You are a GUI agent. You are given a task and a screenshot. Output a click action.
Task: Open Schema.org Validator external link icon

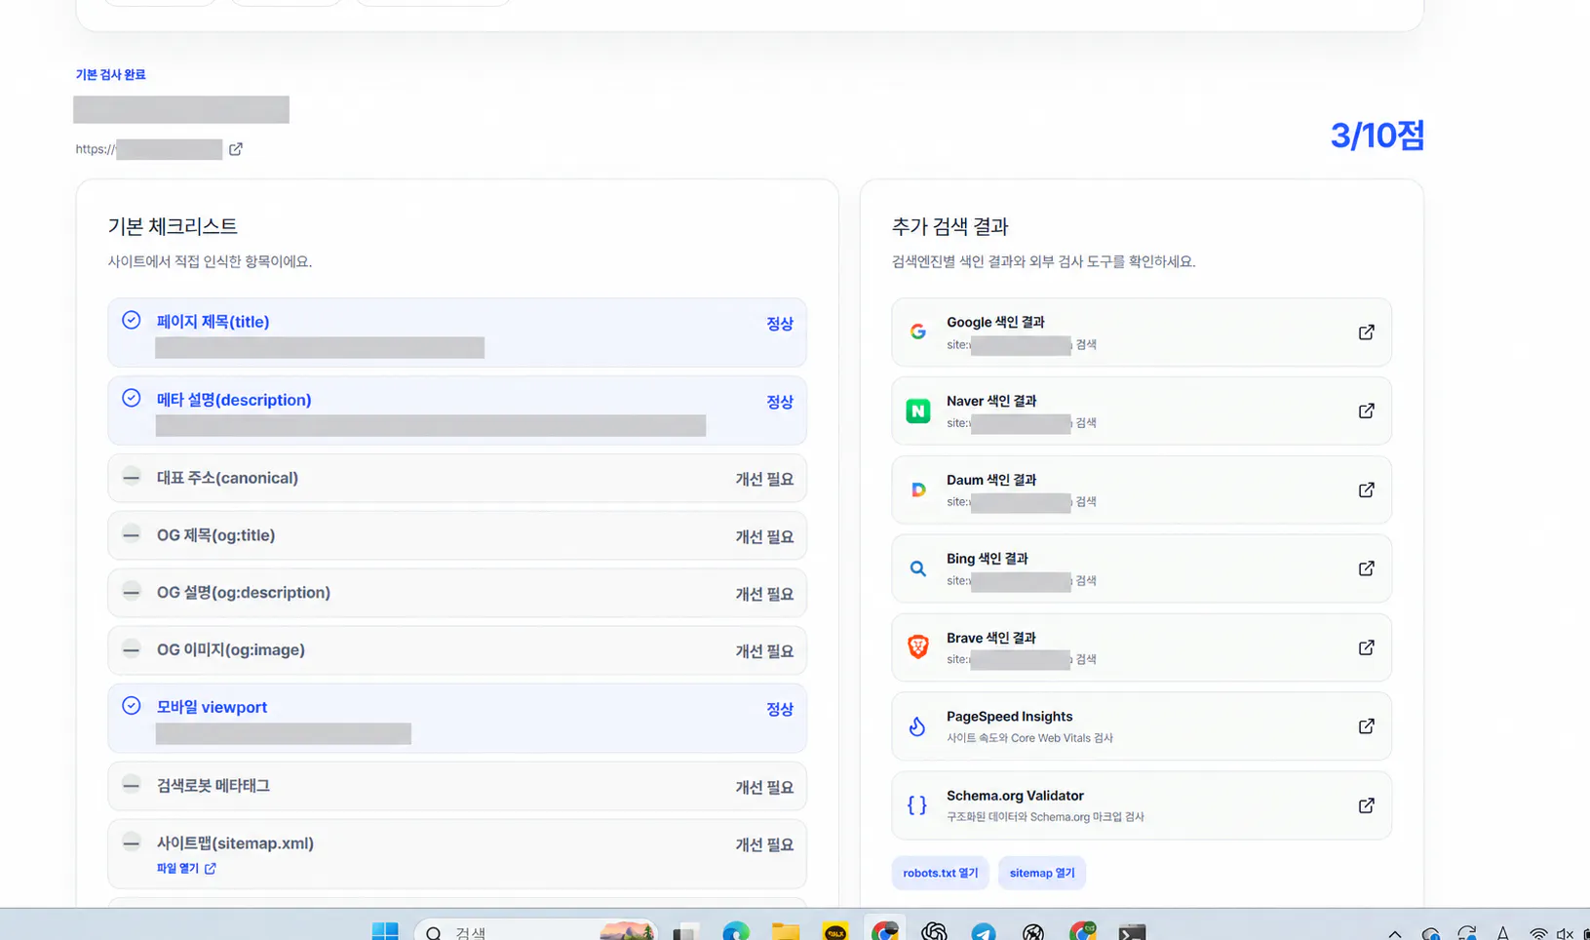click(1367, 805)
